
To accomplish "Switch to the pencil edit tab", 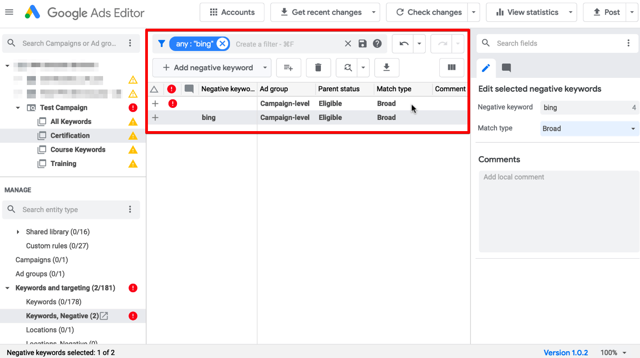I will pyautogui.click(x=486, y=68).
